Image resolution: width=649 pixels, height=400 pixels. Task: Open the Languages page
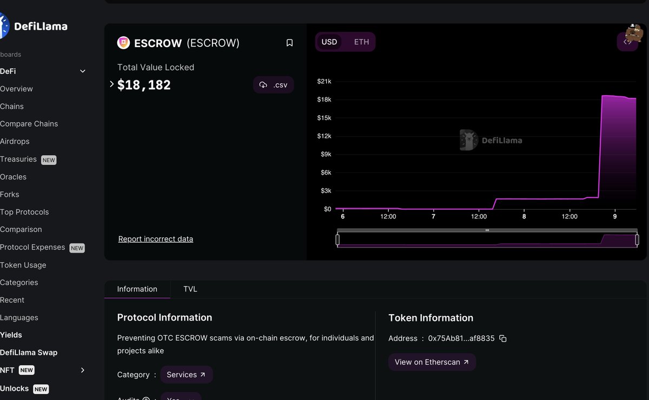[x=19, y=318]
